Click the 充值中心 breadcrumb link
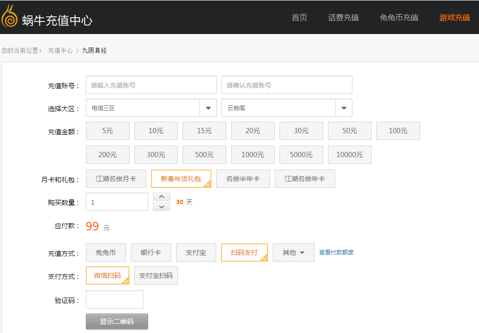479x333 pixels. pos(60,50)
